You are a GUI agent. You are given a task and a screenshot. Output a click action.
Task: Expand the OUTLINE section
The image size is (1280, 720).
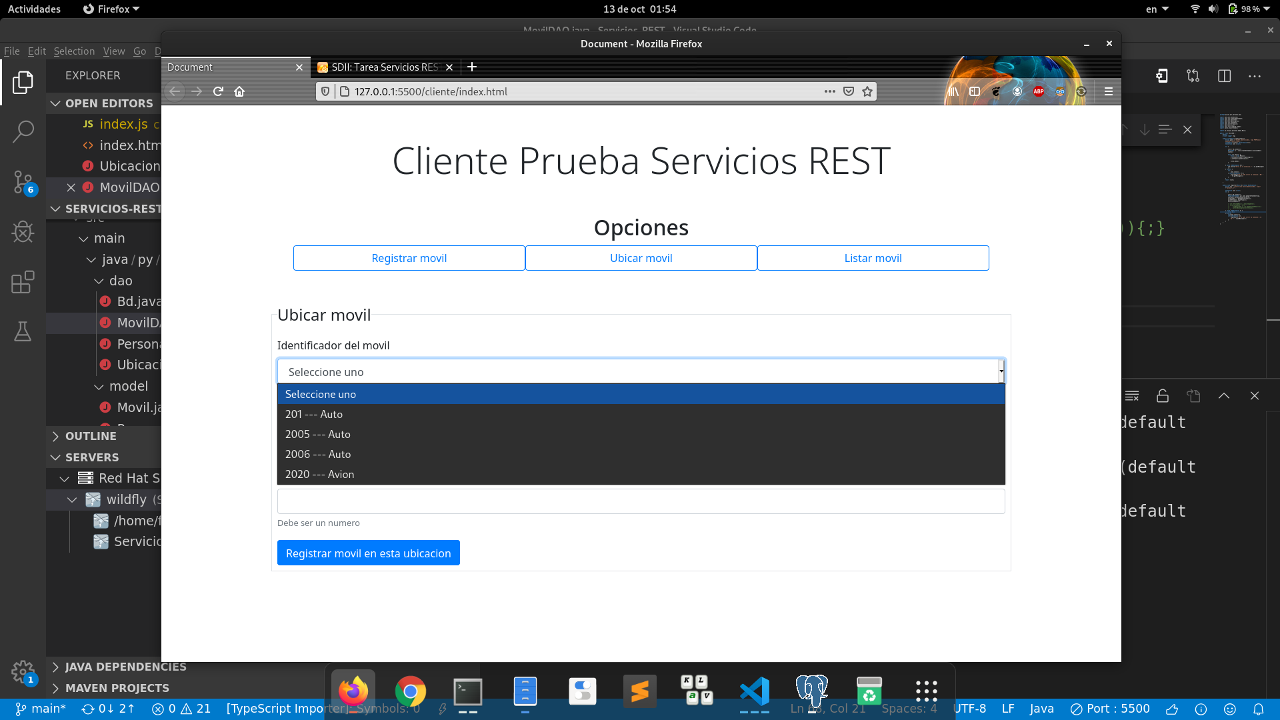coord(91,436)
